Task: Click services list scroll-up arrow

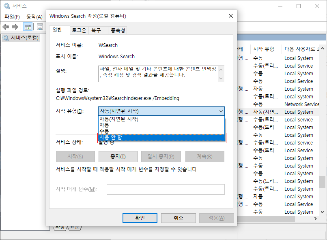Action: (x=322, y=49)
